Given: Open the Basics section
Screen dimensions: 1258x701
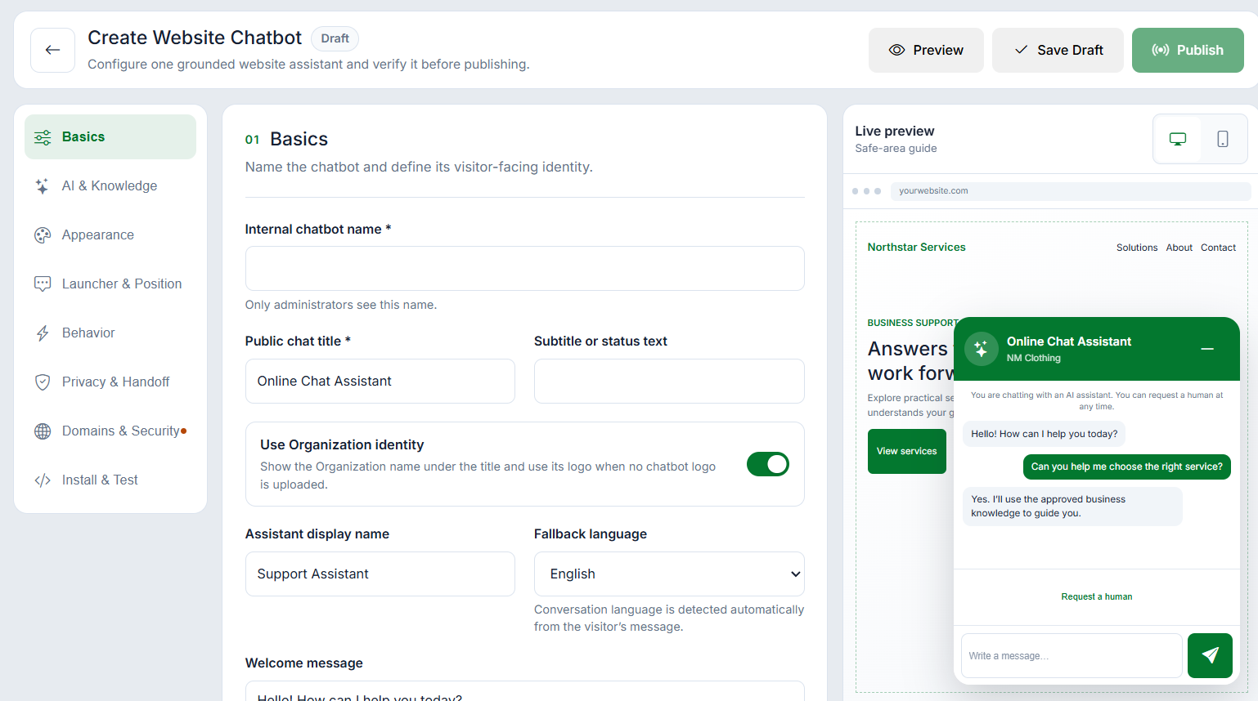Looking at the screenshot, I should point(110,137).
